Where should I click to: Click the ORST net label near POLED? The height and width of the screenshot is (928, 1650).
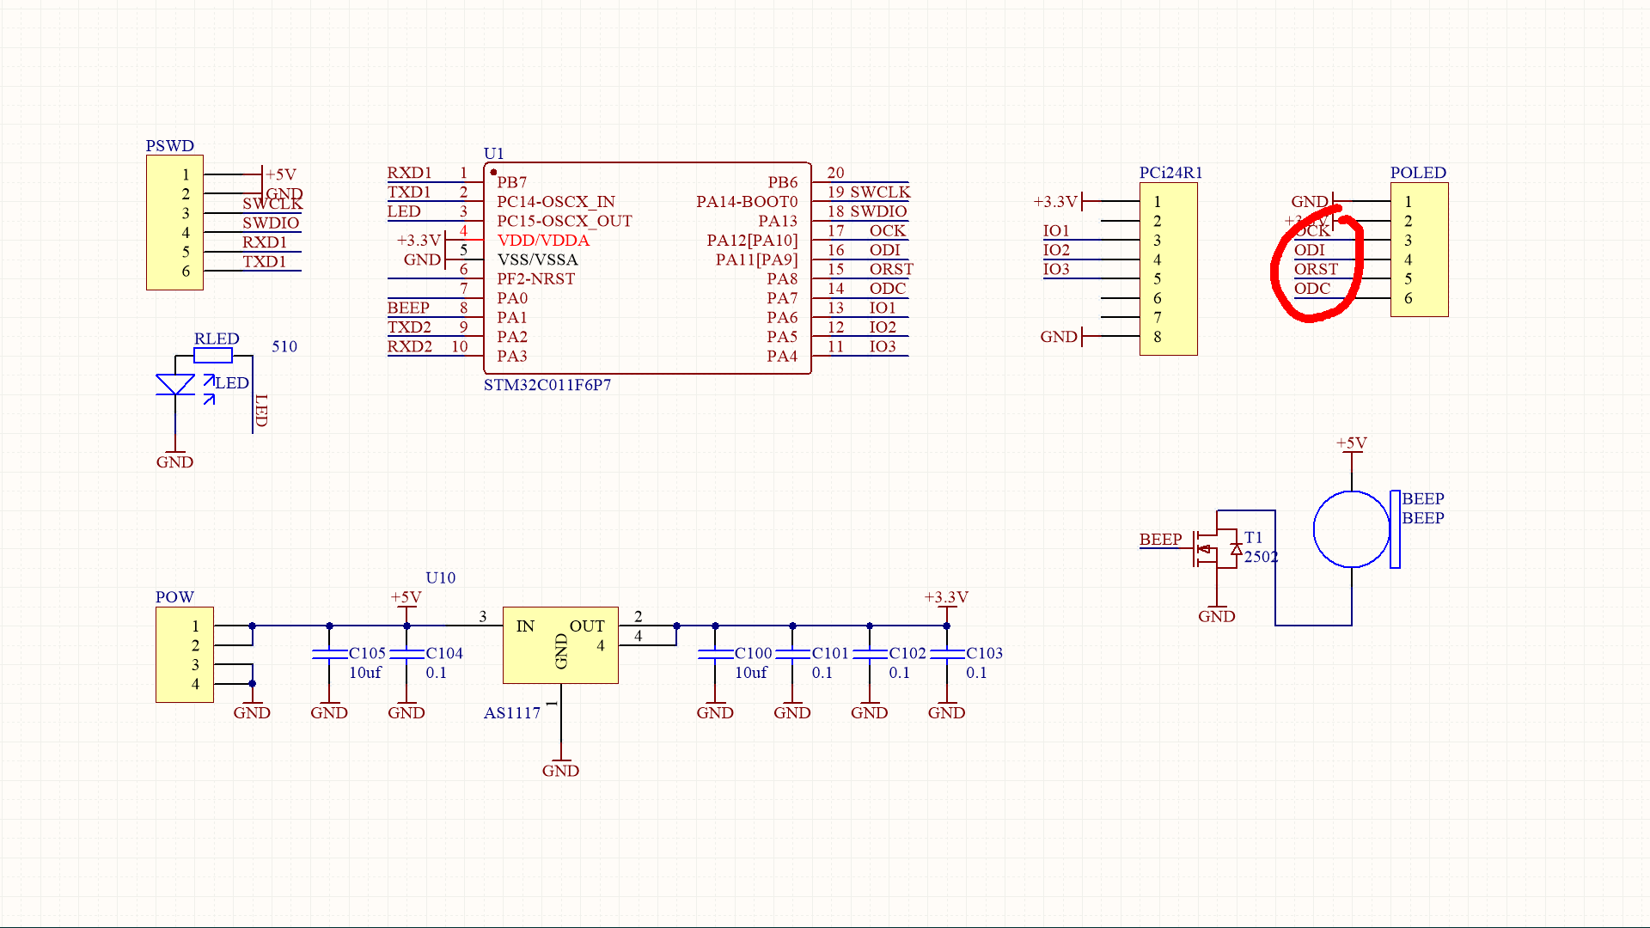pyautogui.click(x=1316, y=269)
